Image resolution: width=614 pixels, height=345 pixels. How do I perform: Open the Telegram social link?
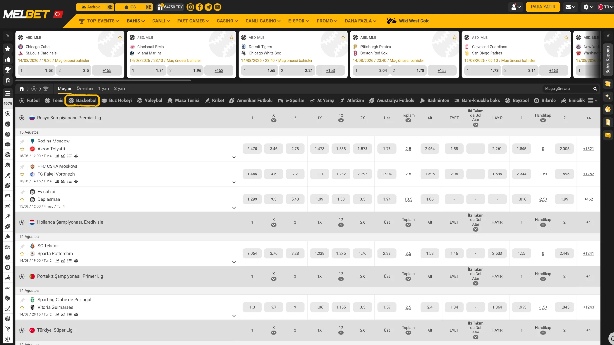209,7
